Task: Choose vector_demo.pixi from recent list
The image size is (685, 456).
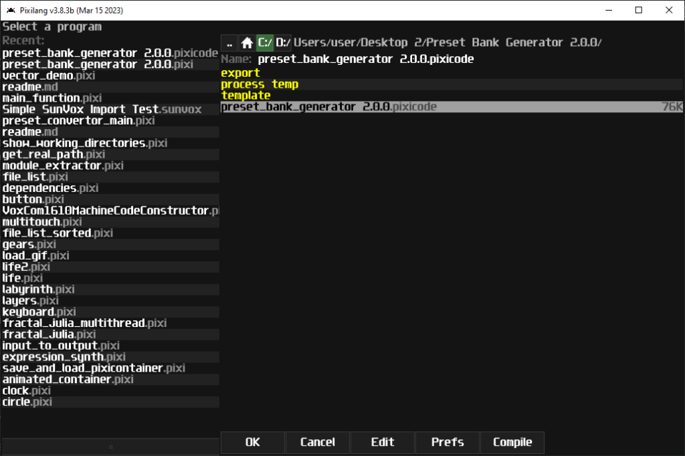Action: point(49,76)
